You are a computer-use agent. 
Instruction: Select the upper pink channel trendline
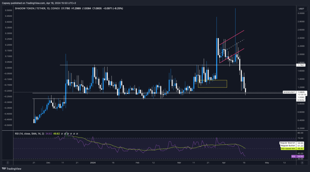232,37
